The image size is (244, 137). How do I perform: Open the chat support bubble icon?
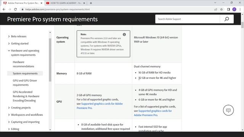pyautogui.click(x=228, y=110)
